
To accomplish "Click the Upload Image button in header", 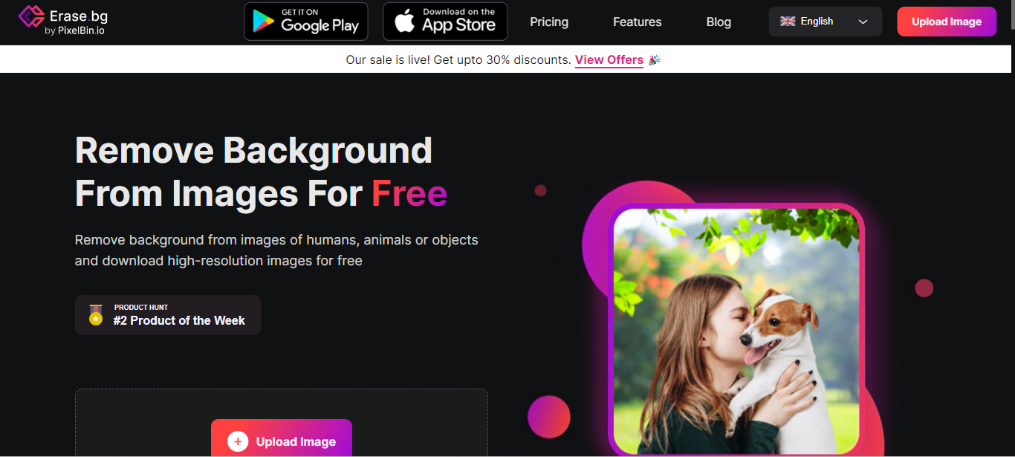I will coord(947,22).
